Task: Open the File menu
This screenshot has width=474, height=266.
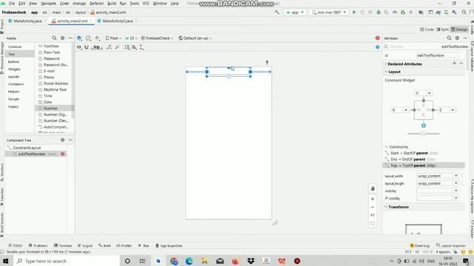Action: pyautogui.click(x=12, y=4)
